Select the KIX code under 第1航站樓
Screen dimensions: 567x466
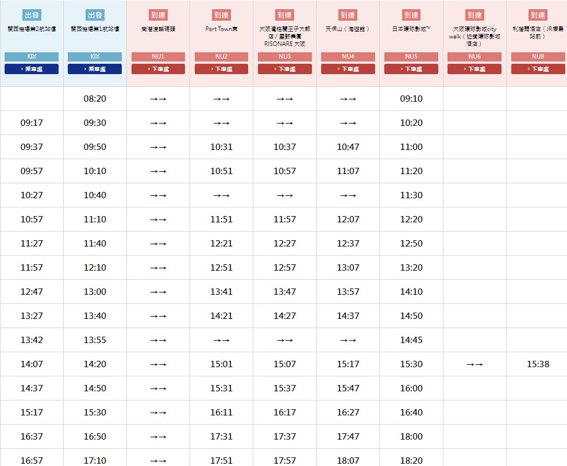pyautogui.click(x=95, y=56)
